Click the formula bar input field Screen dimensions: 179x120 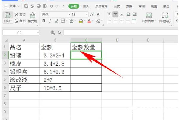[121, 33]
